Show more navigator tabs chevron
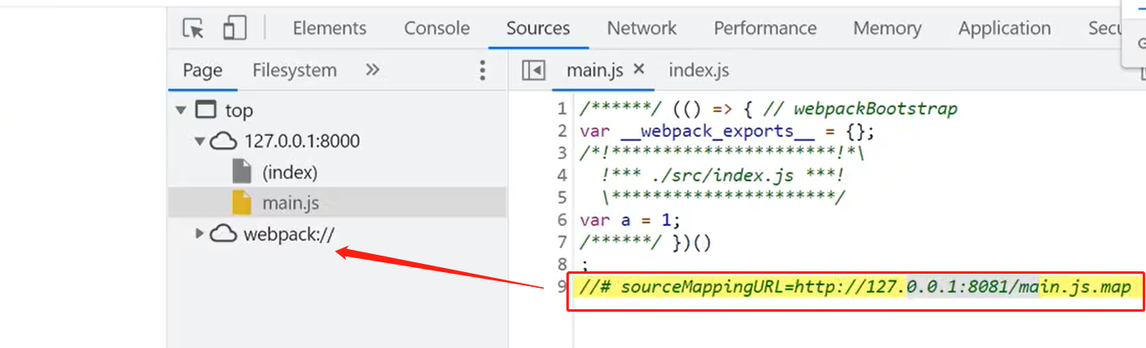Image resolution: width=1146 pixels, height=348 pixels. tap(372, 70)
